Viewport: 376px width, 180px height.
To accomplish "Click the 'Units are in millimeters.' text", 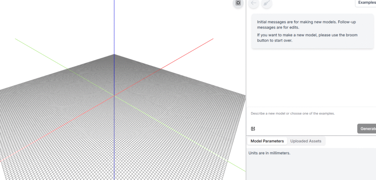I will (x=270, y=153).
